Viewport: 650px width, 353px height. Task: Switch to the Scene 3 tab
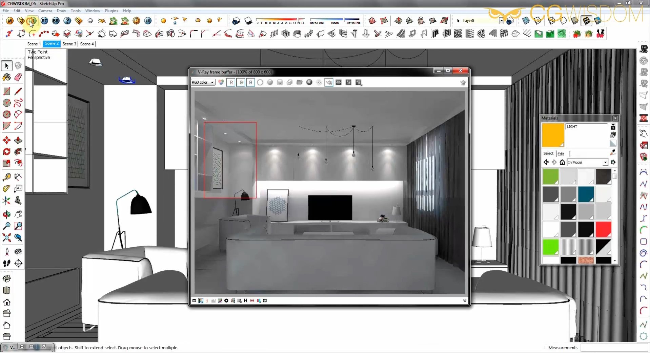pyautogui.click(x=69, y=44)
